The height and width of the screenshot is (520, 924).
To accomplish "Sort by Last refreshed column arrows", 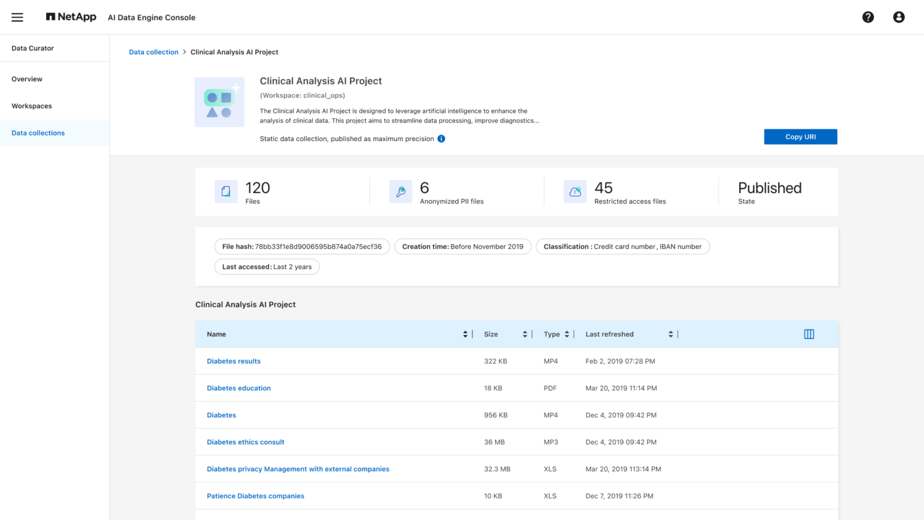I will (x=671, y=334).
